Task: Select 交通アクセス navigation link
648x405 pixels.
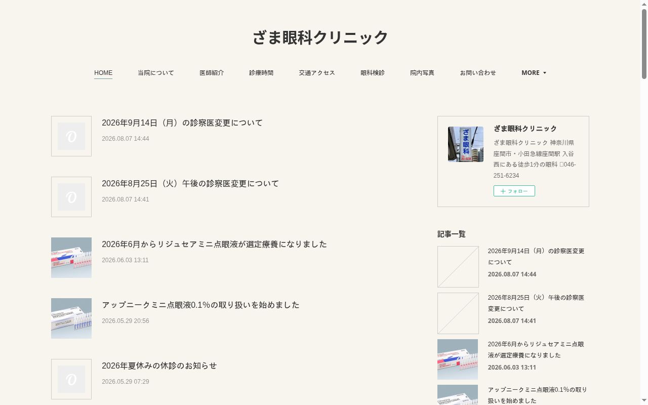Action: (317, 73)
